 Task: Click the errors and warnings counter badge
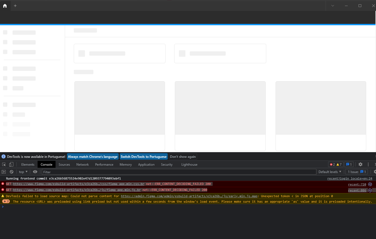[336, 165]
